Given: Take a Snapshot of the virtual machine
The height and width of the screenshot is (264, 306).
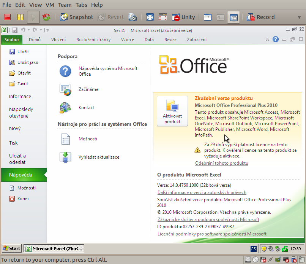Looking at the screenshot, I should (x=77, y=17).
